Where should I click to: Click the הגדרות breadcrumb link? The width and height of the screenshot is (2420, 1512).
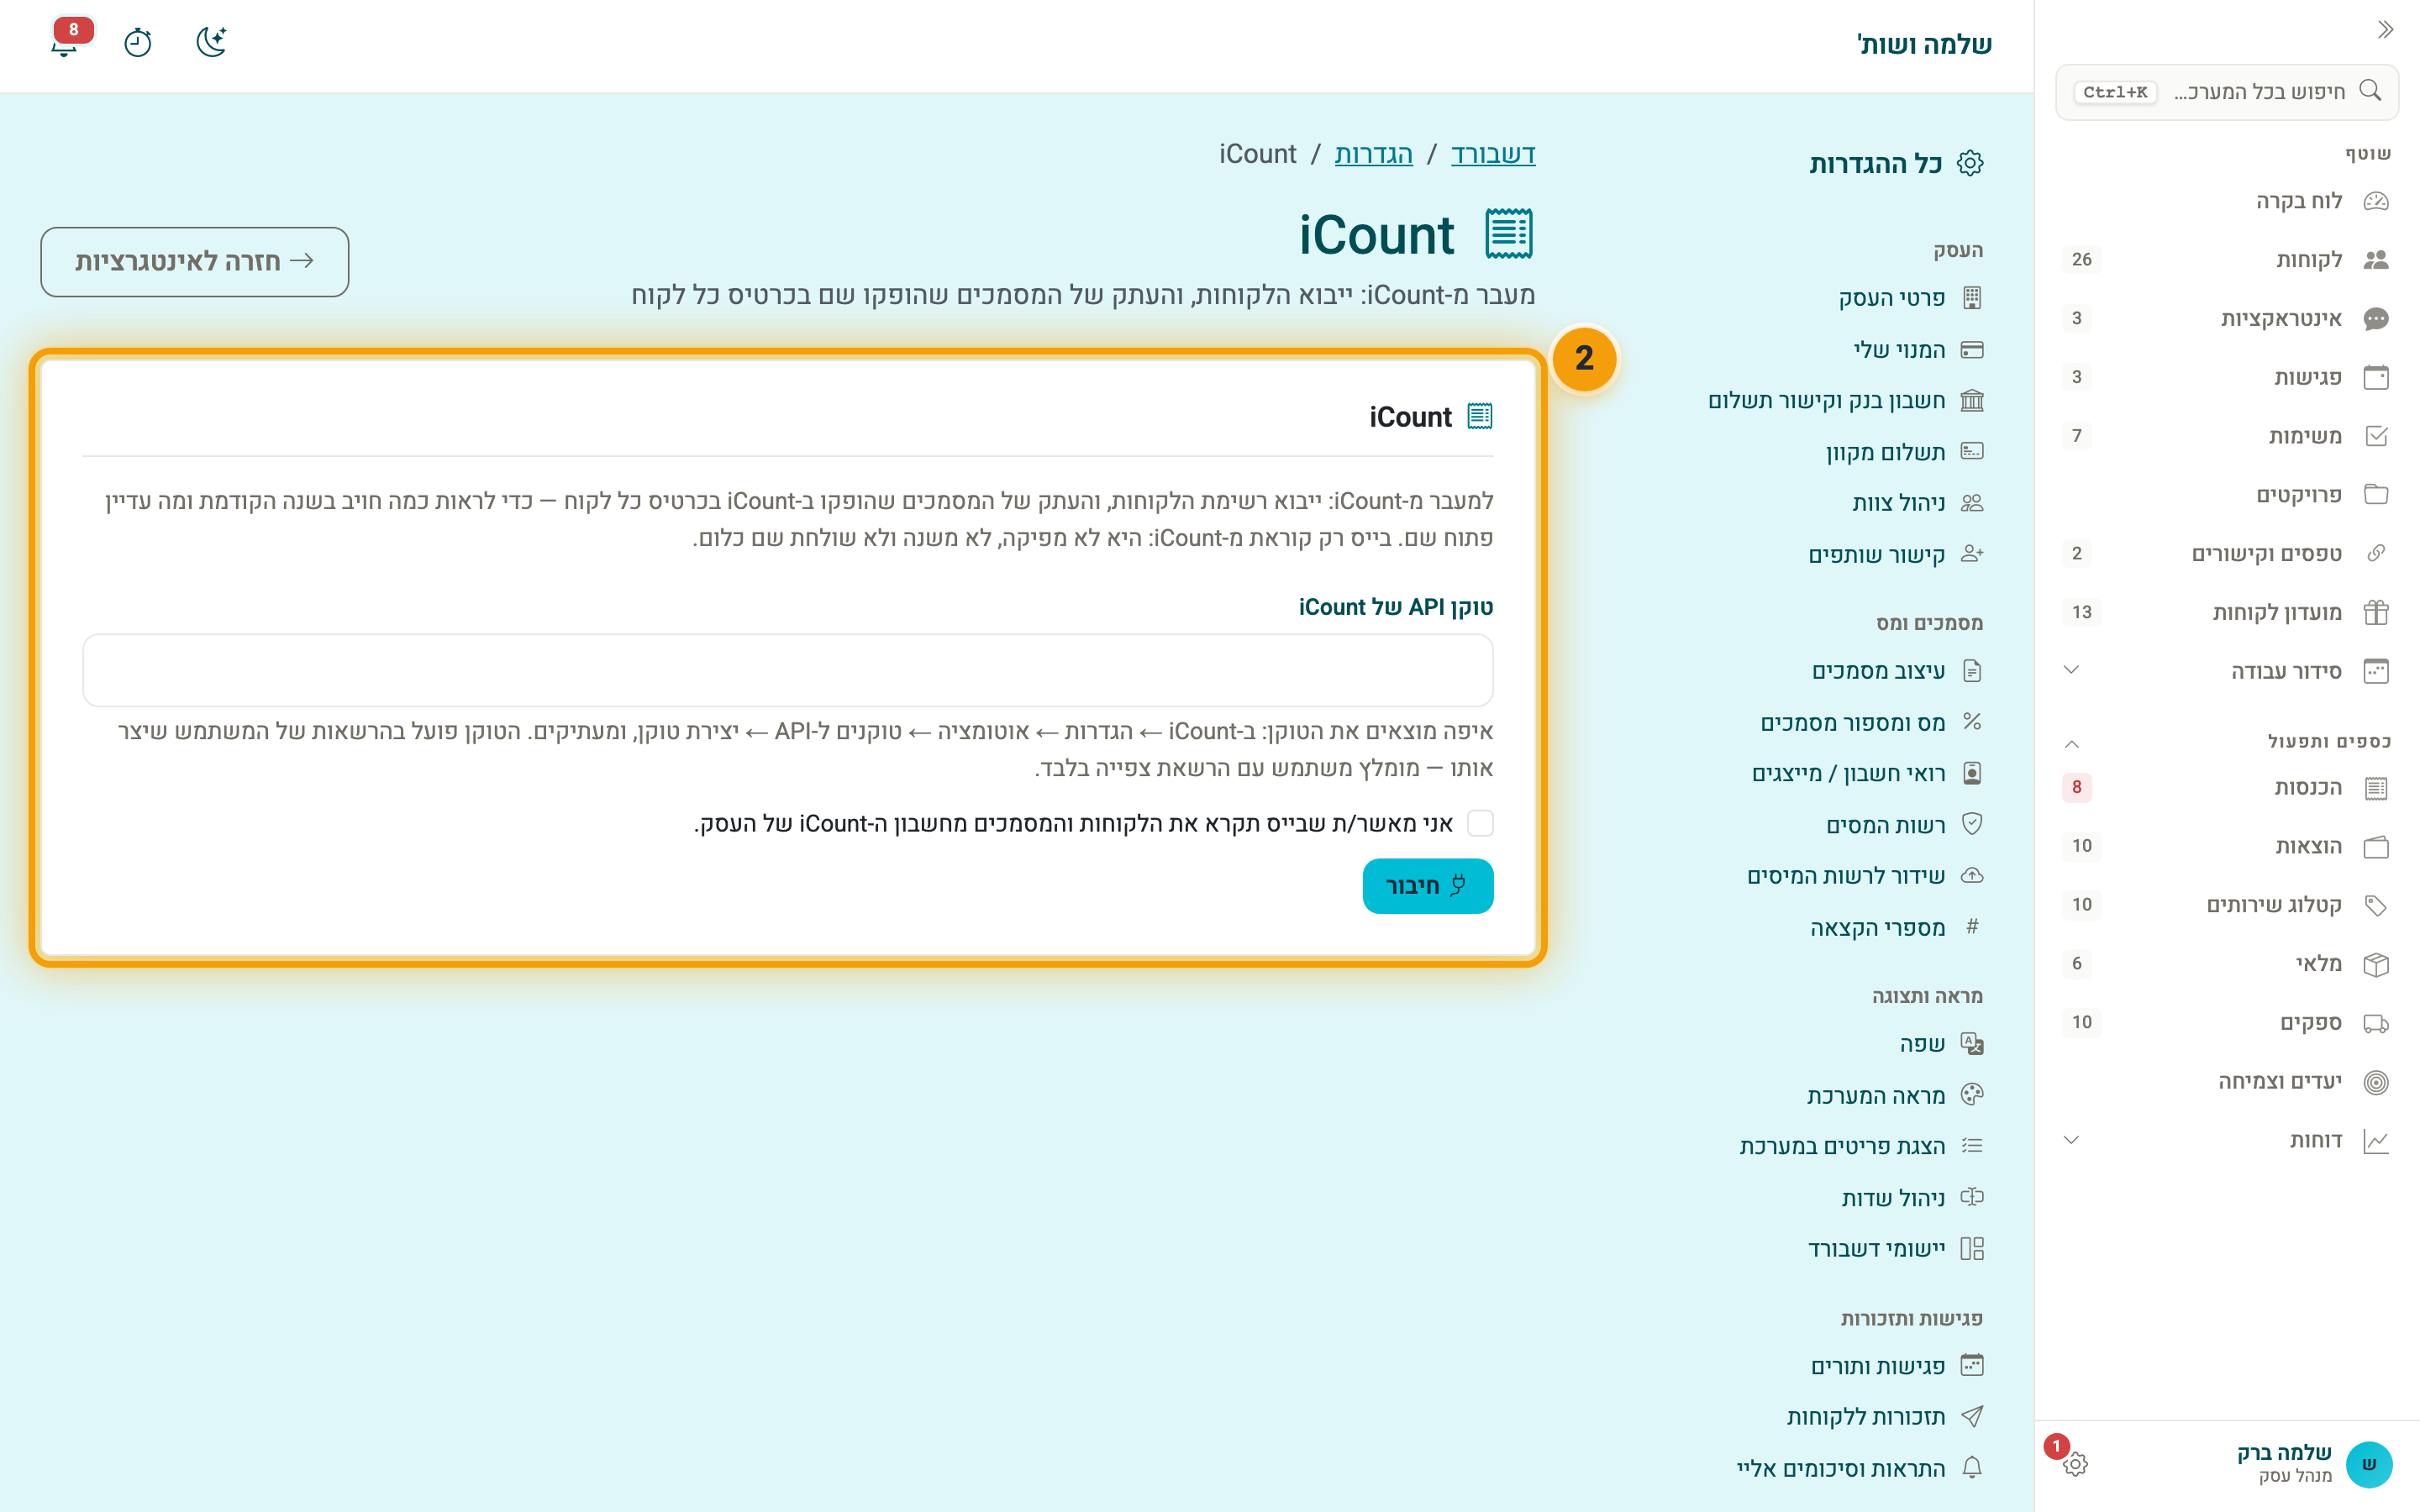[x=1373, y=154]
